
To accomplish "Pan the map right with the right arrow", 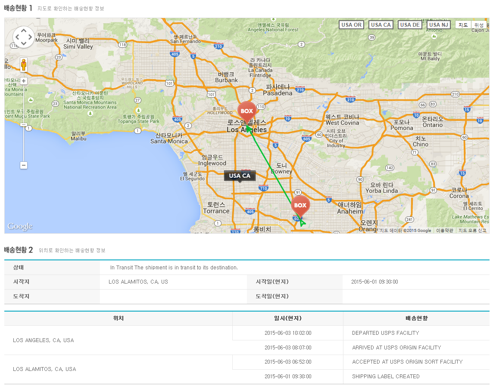I will [x=30, y=37].
